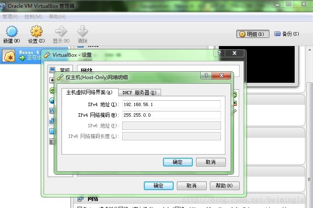
Task: Open 控制(M) menu
Action: pyautogui.click(x=33, y=17)
